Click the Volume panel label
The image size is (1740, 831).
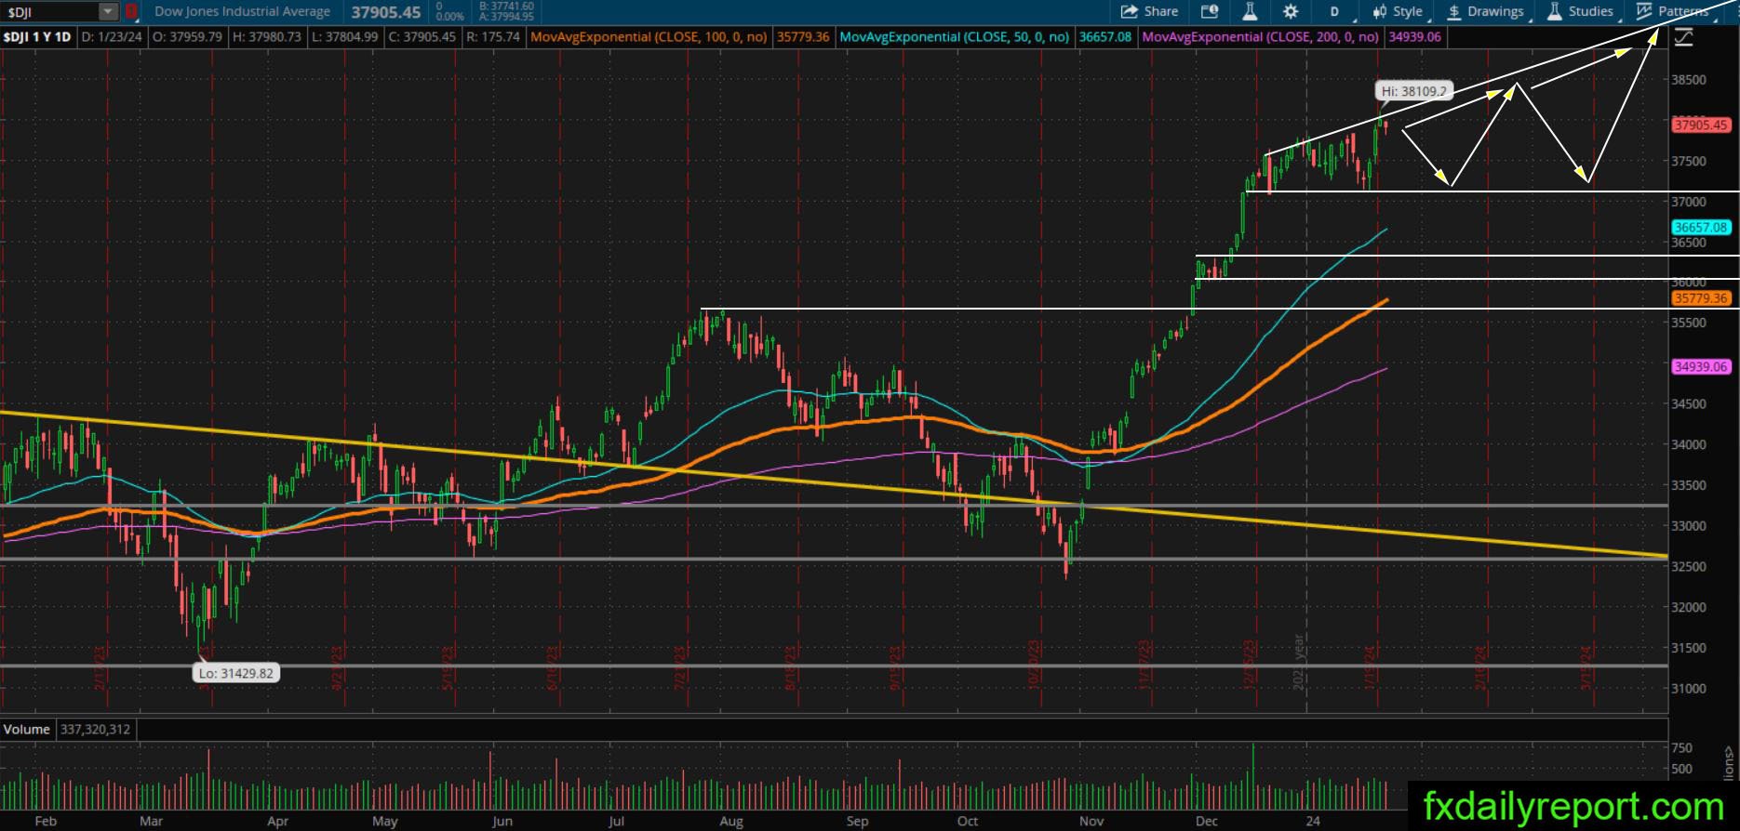(x=27, y=730)
